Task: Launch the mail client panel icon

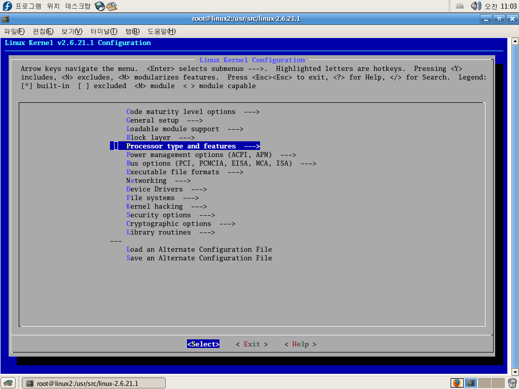Action: click(x=112, y=6)
